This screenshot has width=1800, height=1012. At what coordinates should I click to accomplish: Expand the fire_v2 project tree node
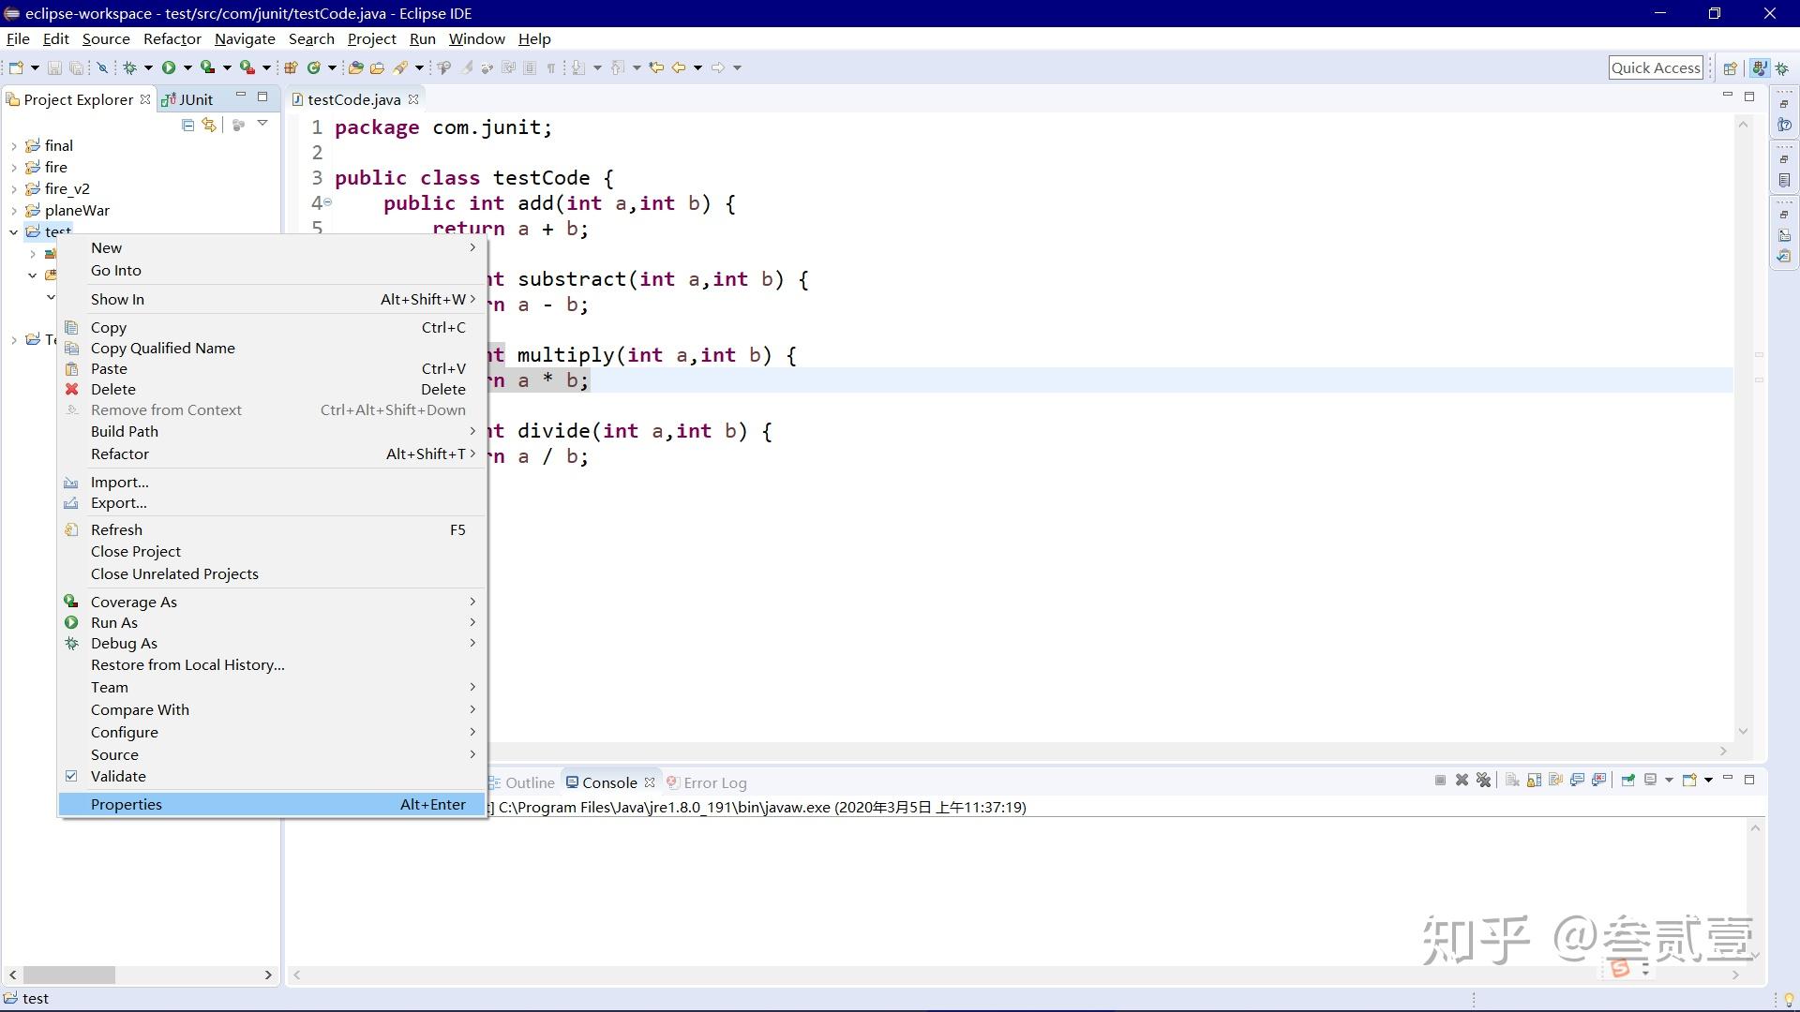coord(14,189)
